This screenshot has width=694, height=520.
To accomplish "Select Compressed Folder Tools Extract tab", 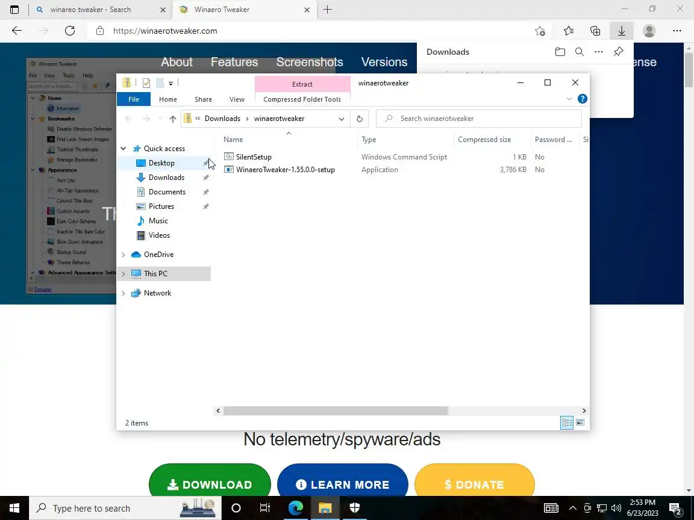I will [x=302, y=84].
